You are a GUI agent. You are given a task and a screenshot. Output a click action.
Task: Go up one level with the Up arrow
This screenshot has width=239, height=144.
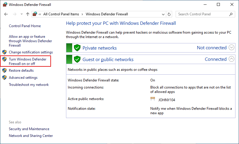tap(28, 14)
